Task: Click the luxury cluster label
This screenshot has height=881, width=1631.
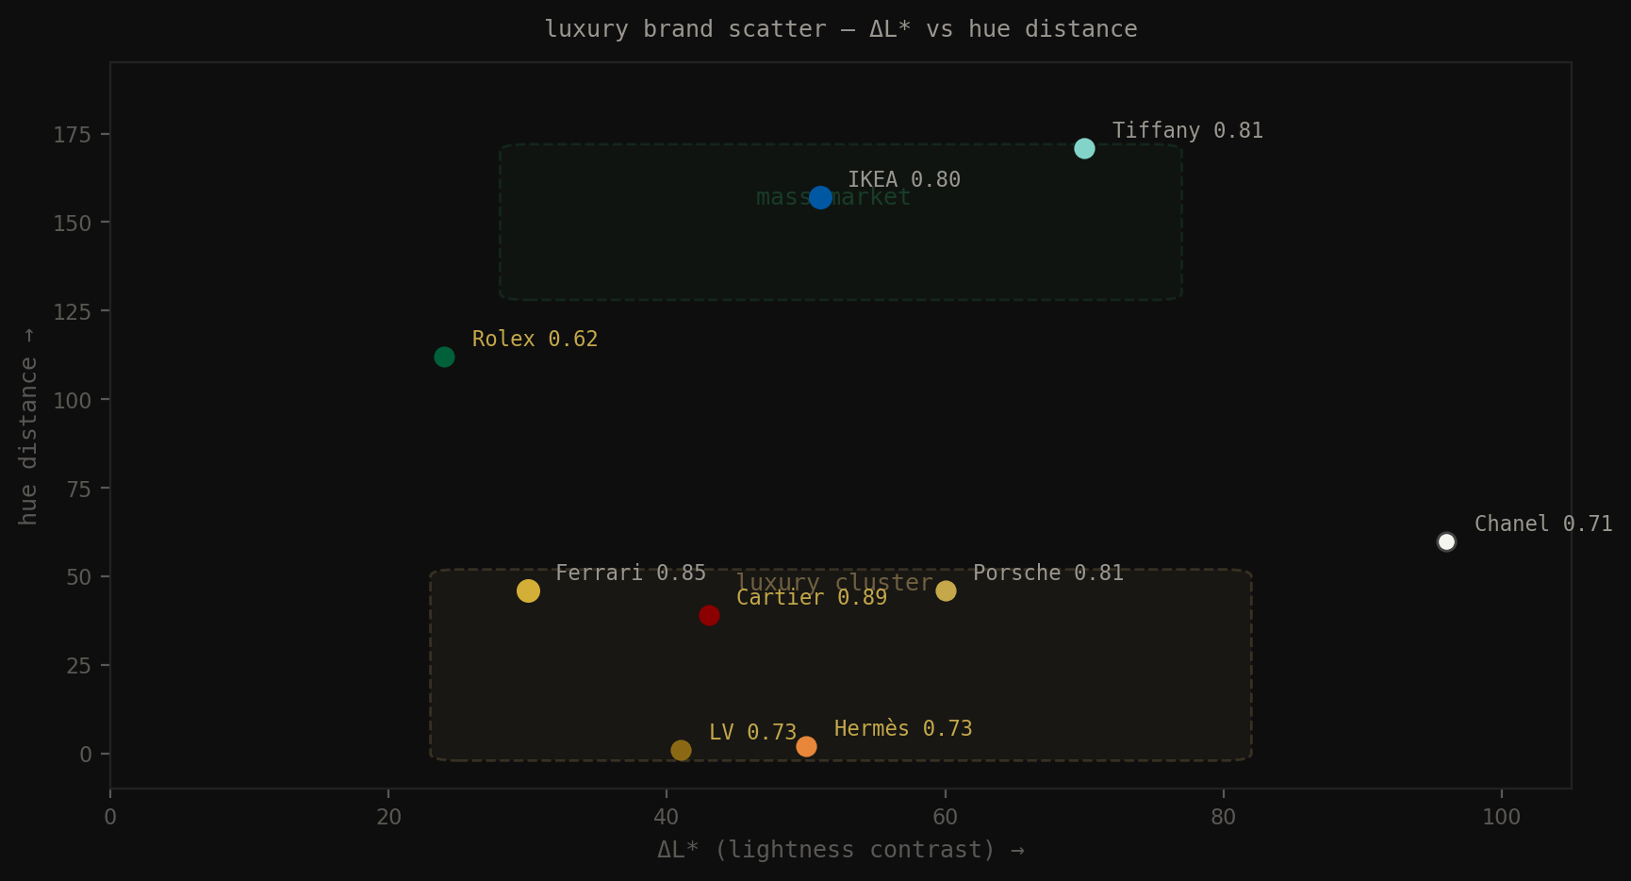Action: (x=833, y=582)
